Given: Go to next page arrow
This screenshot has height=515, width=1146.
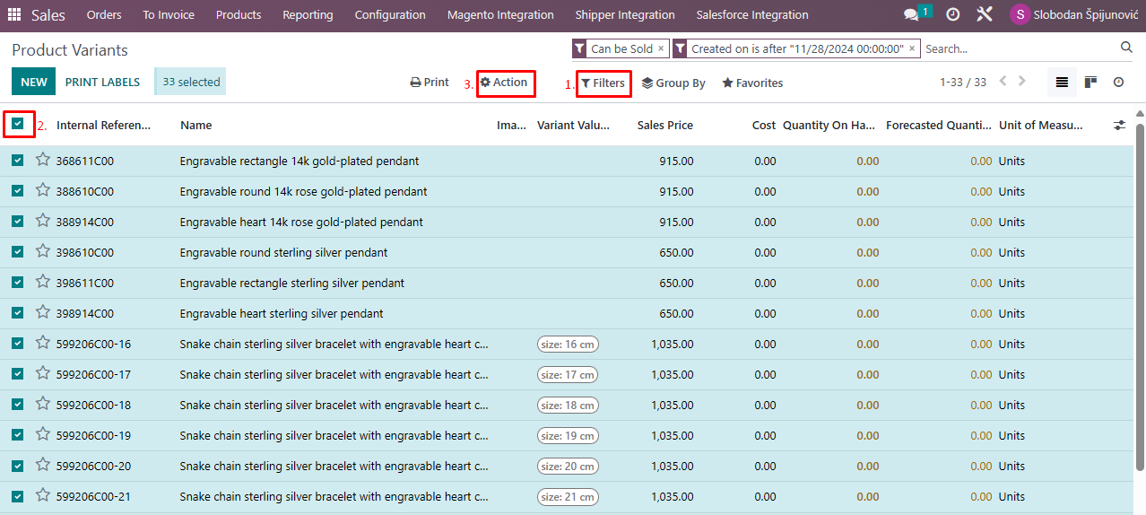Looking at the screenshot, I should point(1022,82).
